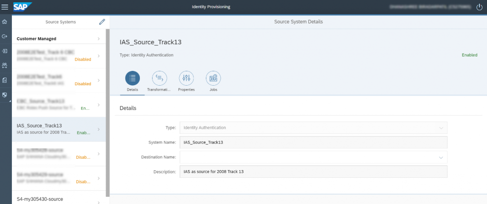Open chevron of the fourth Disabled system row
Image resolution: width=487 pixels, height=204 pixels.
(x=99, y=178)
